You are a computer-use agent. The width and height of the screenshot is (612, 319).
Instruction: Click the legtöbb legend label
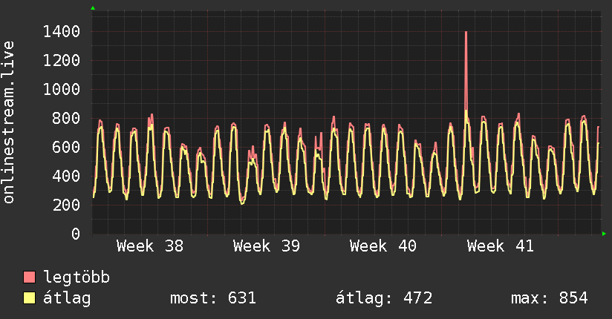click(x=76, y=277)
